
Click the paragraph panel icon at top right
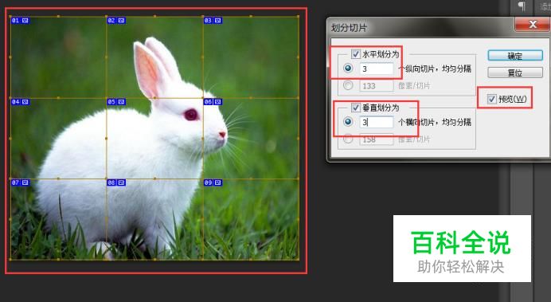tap(522, 6)
